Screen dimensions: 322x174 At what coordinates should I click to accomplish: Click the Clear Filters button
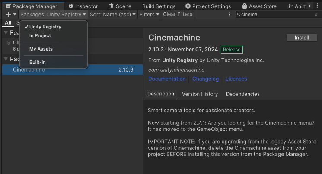pos(178,14)
